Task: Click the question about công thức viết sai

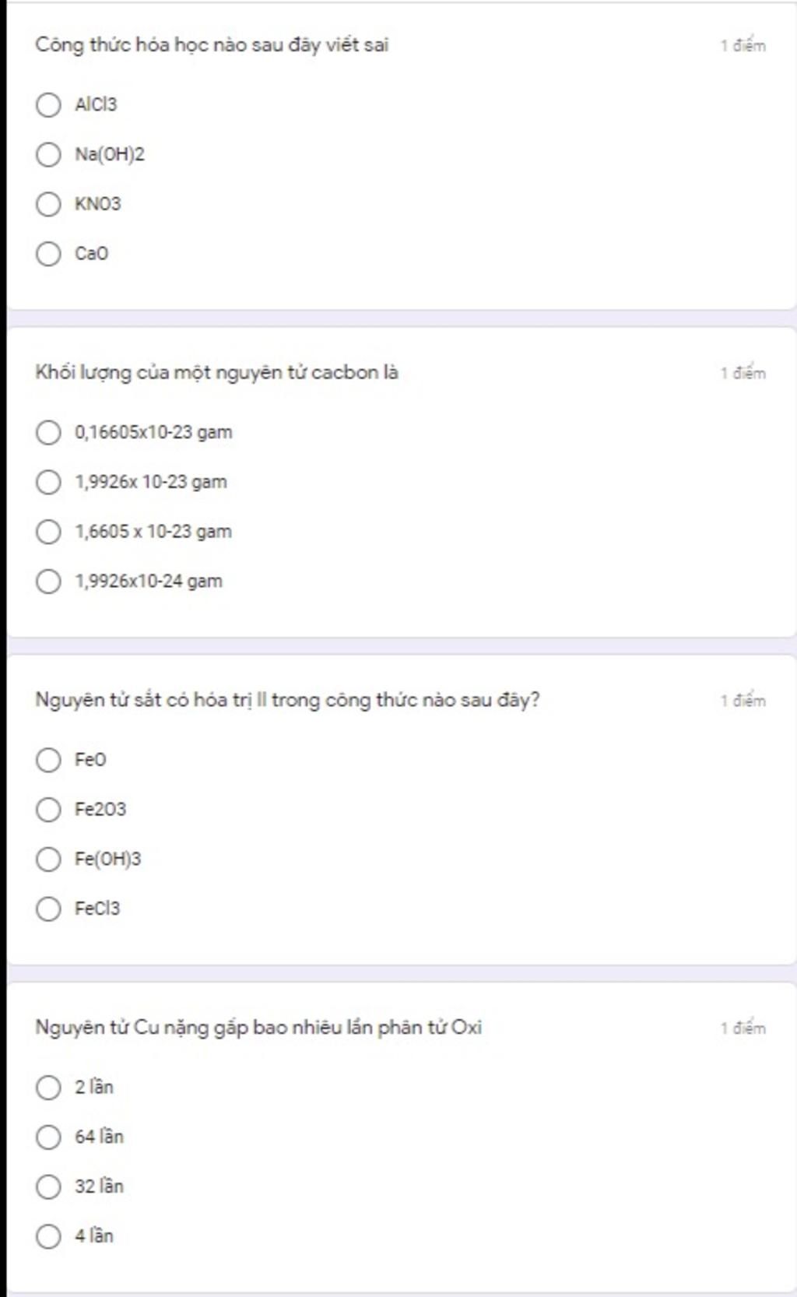Action: point(212,45)
